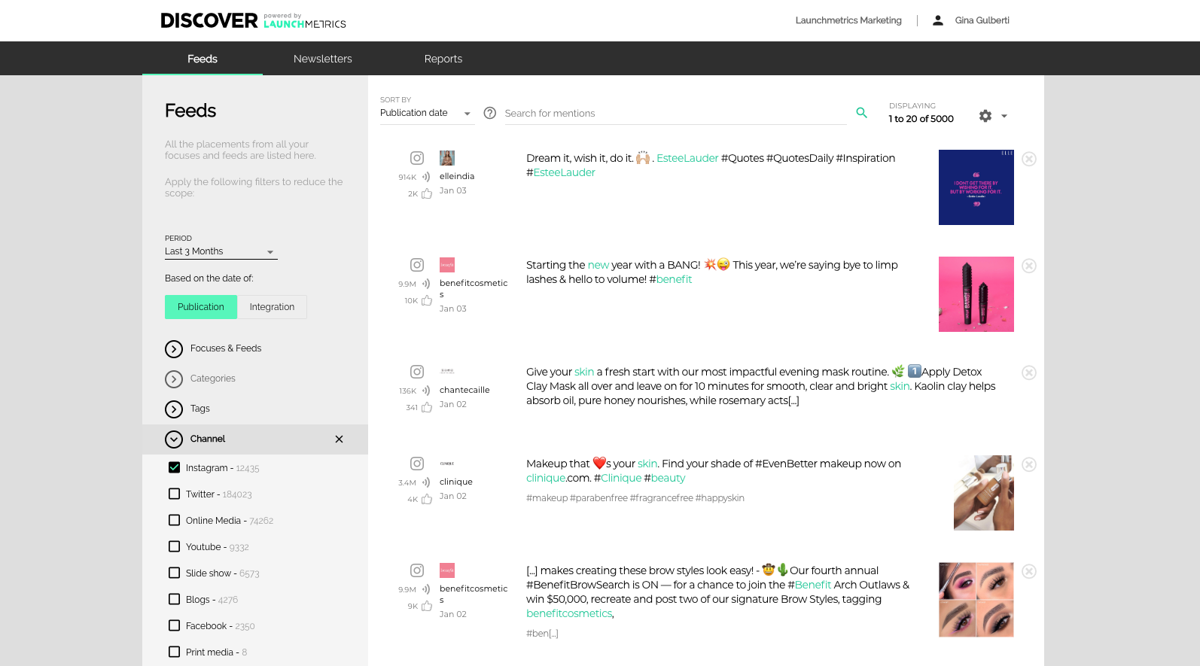Check the Facebook channel checkbox
The image size is (1200, 666).
click(174, 625)
